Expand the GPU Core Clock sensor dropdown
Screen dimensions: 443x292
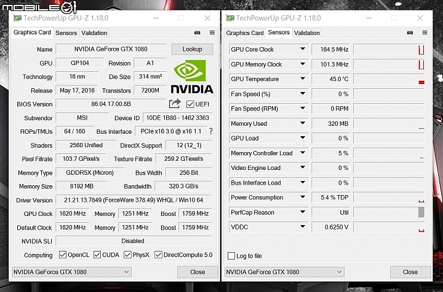pos(303,50)
